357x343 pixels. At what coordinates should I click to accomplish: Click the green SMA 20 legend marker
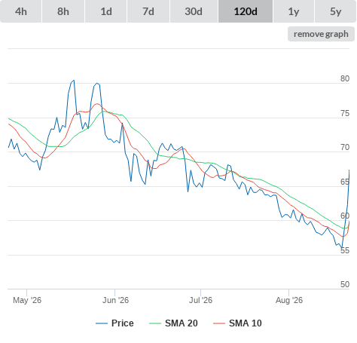tap(155, 323)
